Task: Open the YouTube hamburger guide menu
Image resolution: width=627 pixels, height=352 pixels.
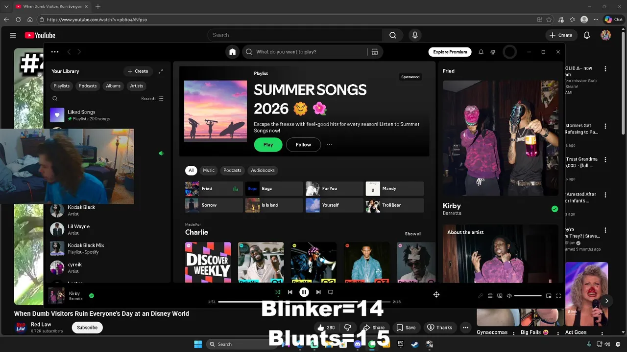Action: coord(13,35)
